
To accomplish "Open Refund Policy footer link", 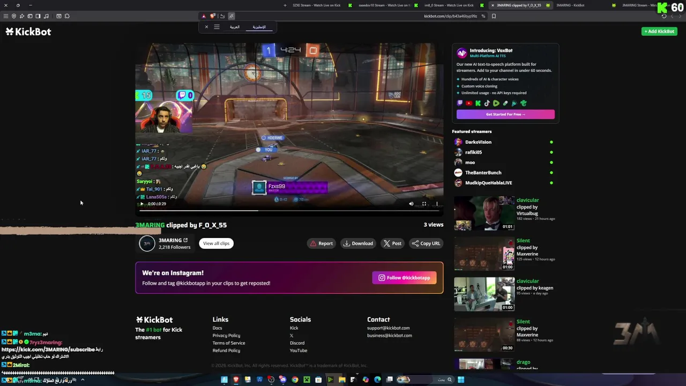I will [x=226, y=351].
